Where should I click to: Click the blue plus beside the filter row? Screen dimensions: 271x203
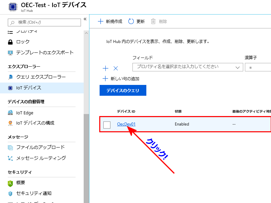point(105,68)
